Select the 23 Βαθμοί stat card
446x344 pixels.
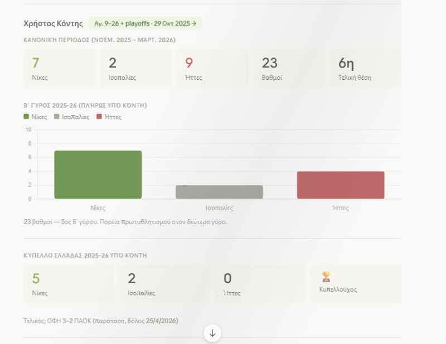pyautogui.click(x=289, y=69)
